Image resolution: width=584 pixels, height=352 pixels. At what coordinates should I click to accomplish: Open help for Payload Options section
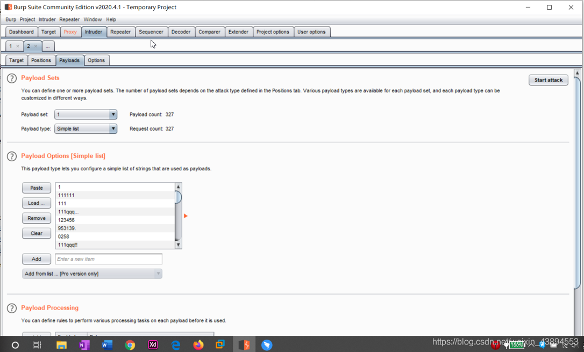pos(12,156)
